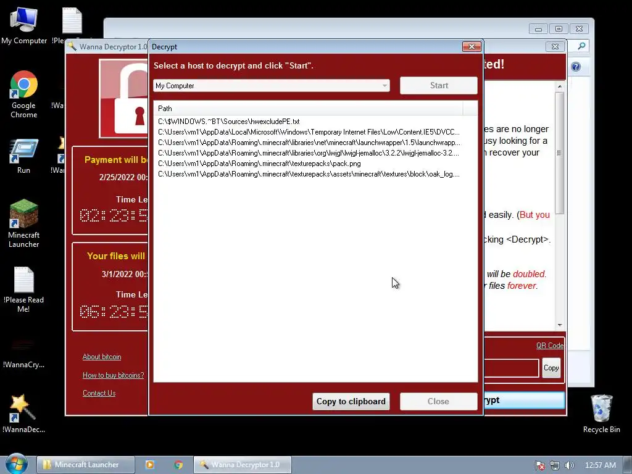Viewport: 632px width, 474px height.
Task: Click the Decrypt button in Wanna Decryptor
Action: coord(525,400)
